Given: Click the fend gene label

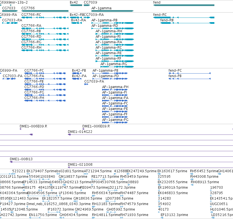Looking at the screenshot, I should 157,2.
